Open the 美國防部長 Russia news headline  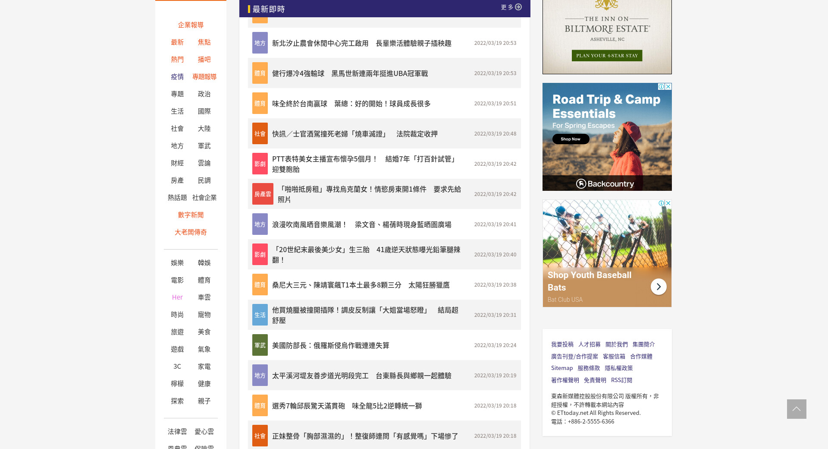click(x=330, y=345)
